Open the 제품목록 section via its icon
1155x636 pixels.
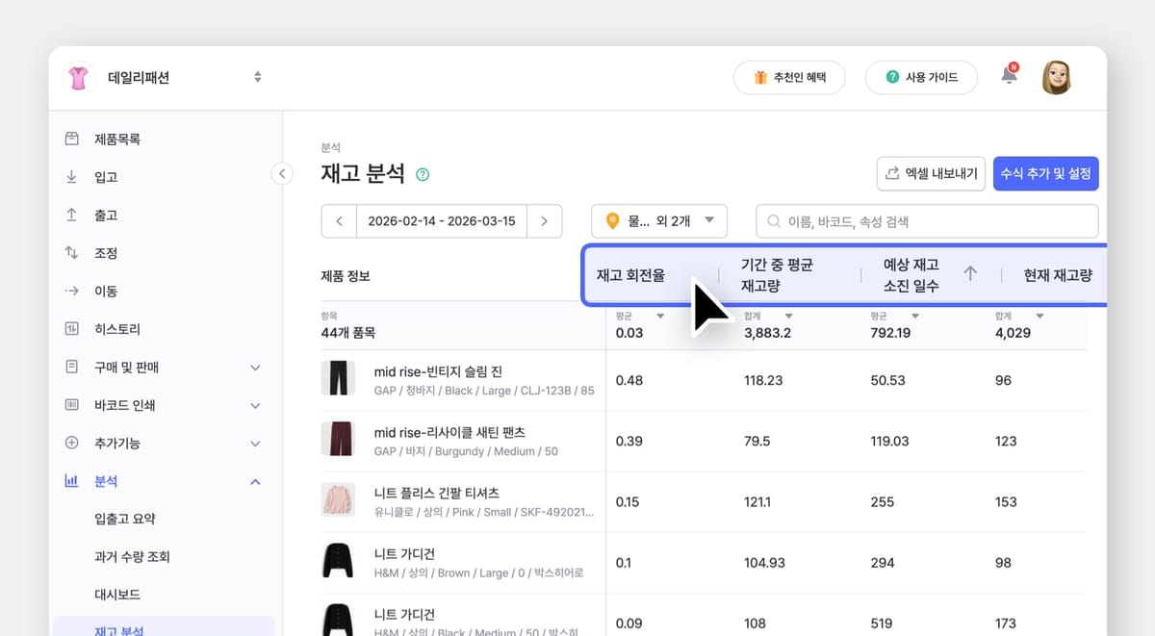(70, 138)
